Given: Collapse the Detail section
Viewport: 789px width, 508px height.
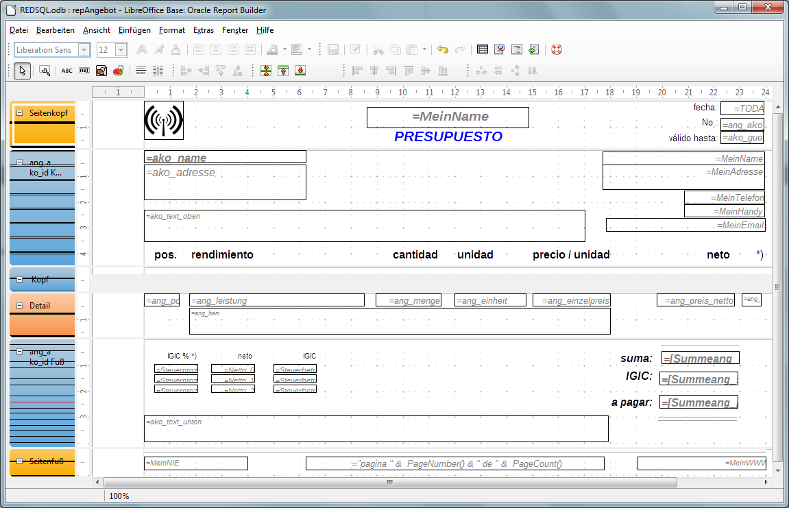Looking at the screenshot, I should (x=20, y=306).
